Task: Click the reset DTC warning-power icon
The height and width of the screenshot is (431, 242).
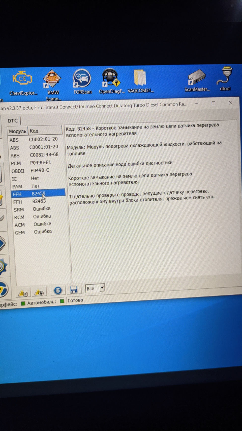Action: 39,292
